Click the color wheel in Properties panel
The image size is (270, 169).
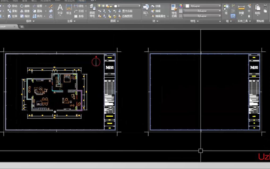click(180, 6)
